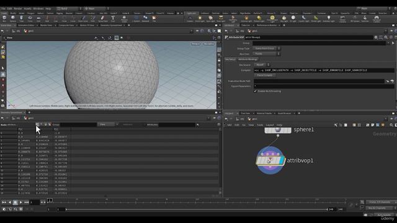Select the Tube shelf tool

coord(22,19)
